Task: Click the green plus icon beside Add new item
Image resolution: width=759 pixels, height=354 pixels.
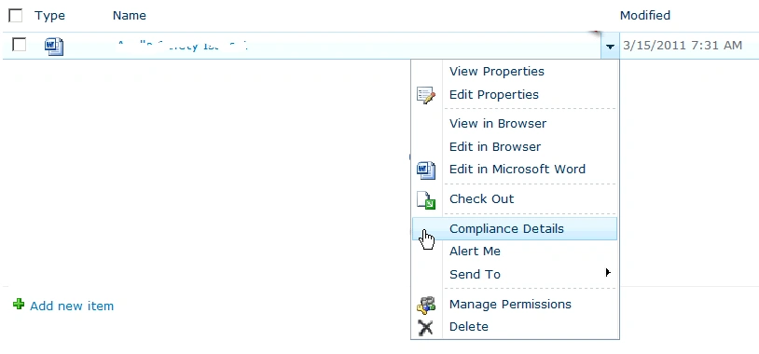Action: tap(19, 305)
